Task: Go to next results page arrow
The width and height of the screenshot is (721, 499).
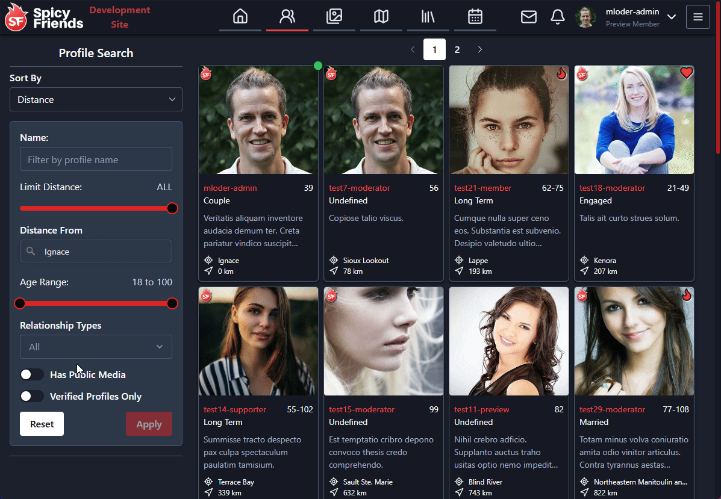Action: tap(480, 49)
